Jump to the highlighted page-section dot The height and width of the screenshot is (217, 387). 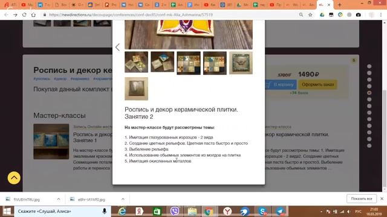coord(369,93)
